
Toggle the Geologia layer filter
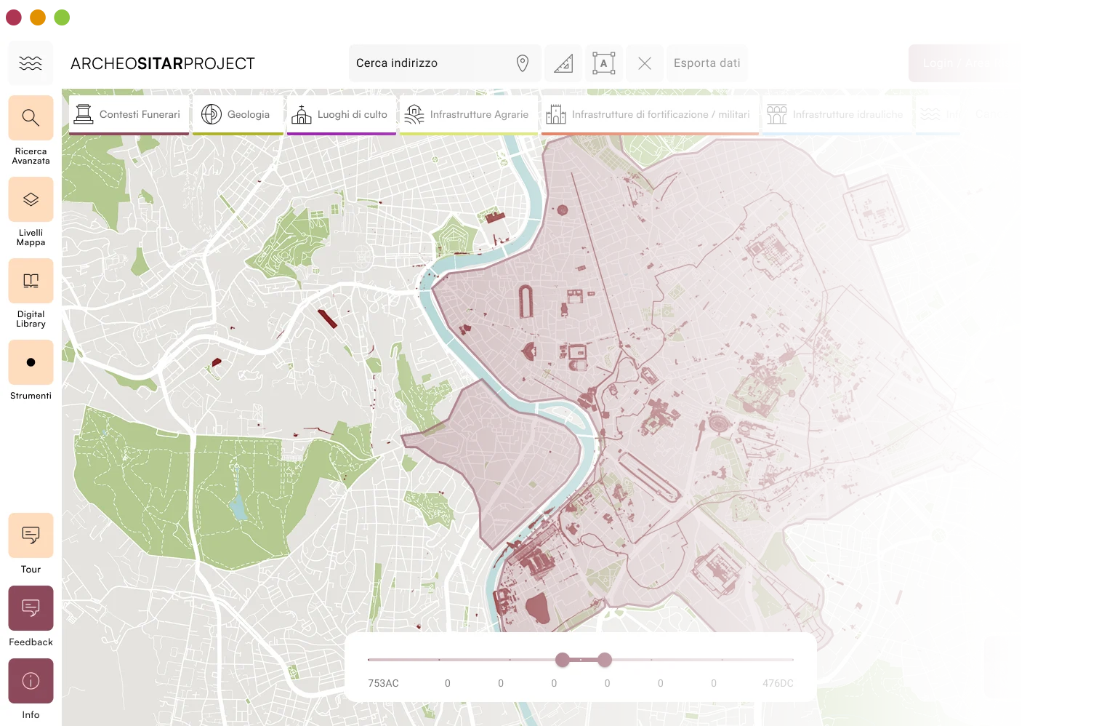[x=237, y=114]
